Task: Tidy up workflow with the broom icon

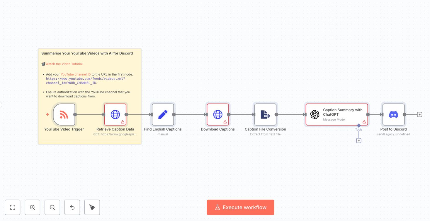Action: 92,207
